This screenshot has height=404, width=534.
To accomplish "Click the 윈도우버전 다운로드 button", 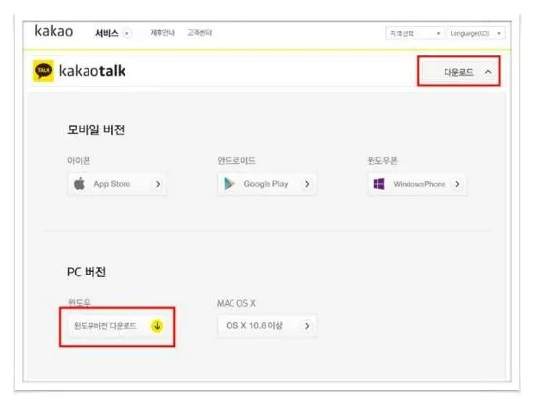I will [118, 326].
